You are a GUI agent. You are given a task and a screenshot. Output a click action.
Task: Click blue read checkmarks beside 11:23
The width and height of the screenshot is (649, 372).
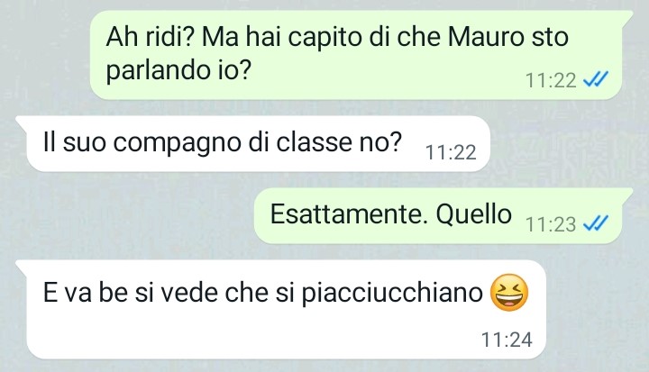(596, 223)
